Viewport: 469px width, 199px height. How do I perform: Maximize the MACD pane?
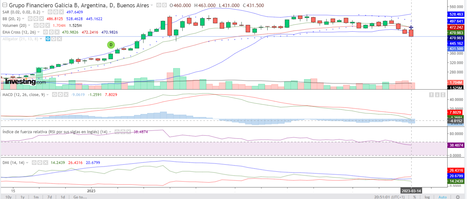443,95
